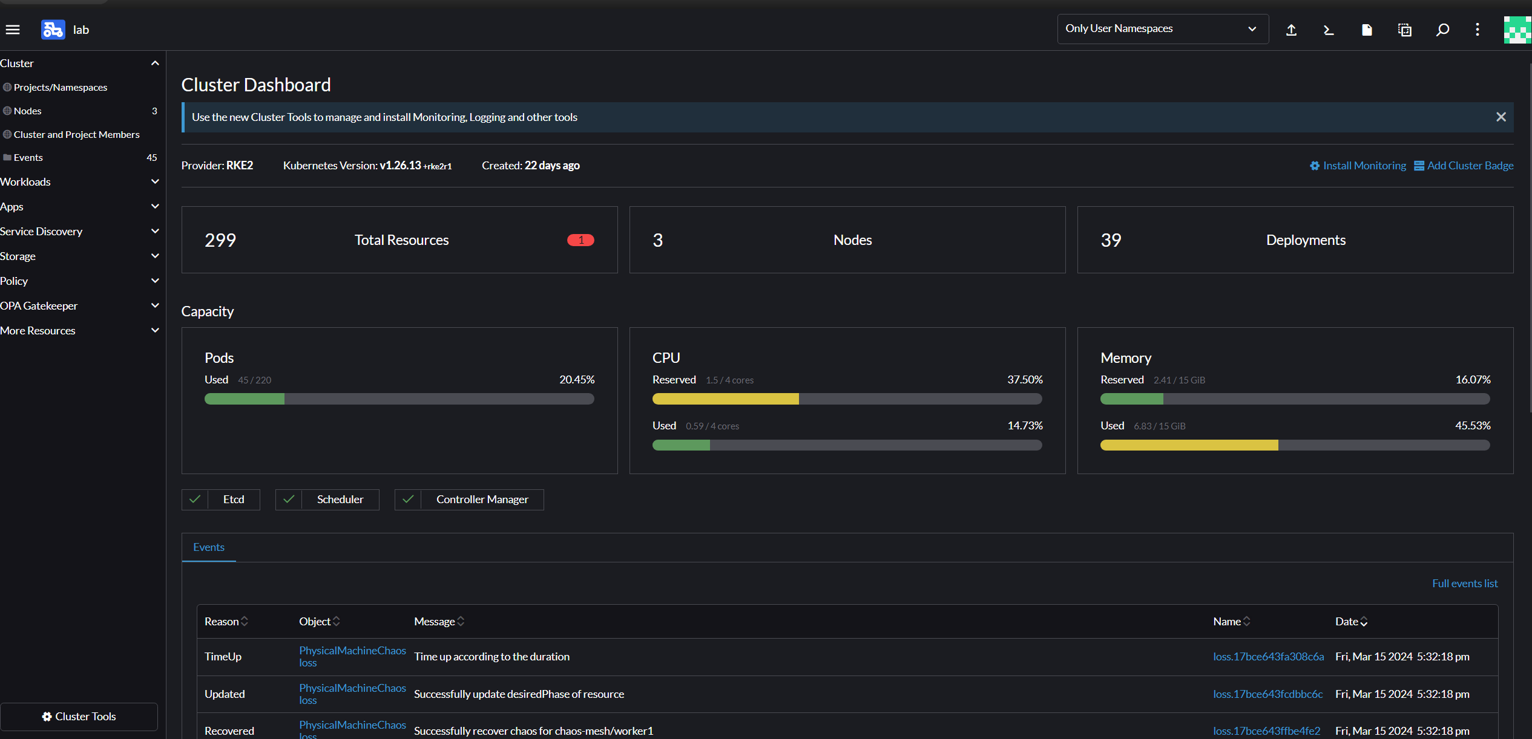The width and height of the screenshot is (1532, 739).
Task: Download the KubeConfig file icon
Action: (x=1367, y=30)
